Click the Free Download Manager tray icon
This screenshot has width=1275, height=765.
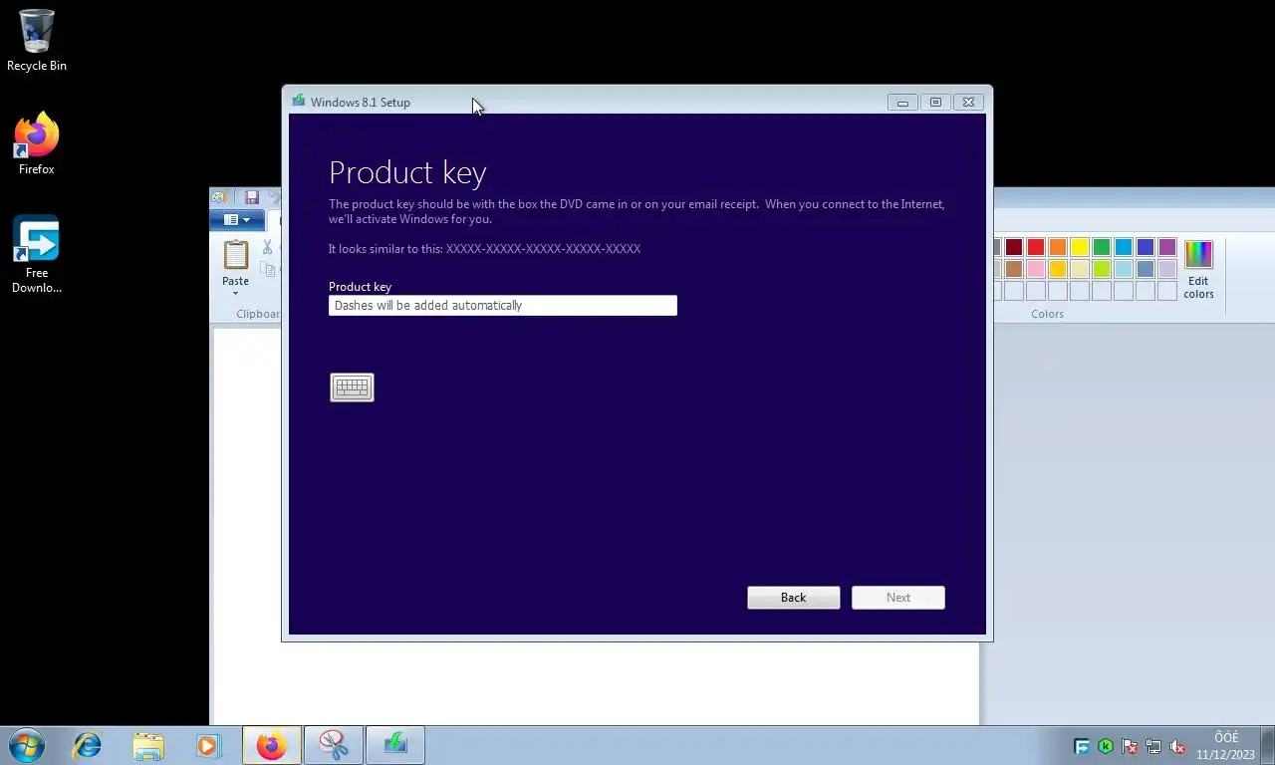(x=1082, y=746)
